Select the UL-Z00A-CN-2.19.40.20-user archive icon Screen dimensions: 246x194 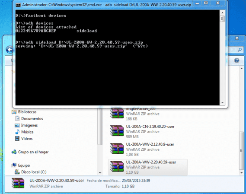[x=117, y=130]
